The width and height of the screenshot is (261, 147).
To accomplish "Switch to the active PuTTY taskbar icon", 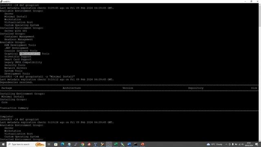I will point(109,144).
